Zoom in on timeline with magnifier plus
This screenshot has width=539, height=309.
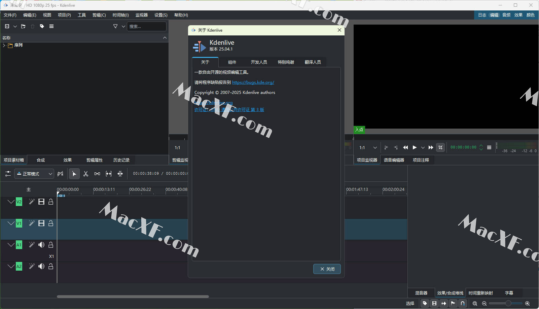point(527,303)
